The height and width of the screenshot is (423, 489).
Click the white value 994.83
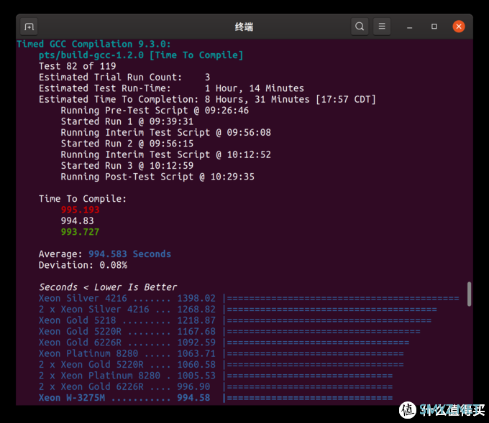[x=78, y=221]
